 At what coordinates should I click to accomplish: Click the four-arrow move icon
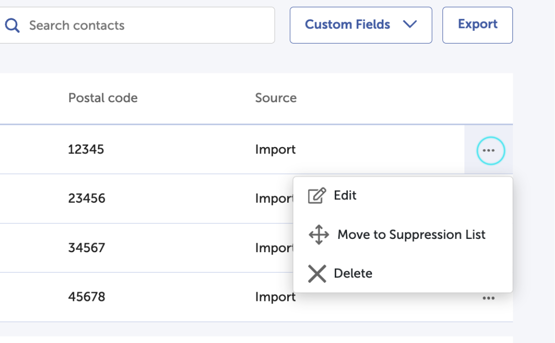319,235
